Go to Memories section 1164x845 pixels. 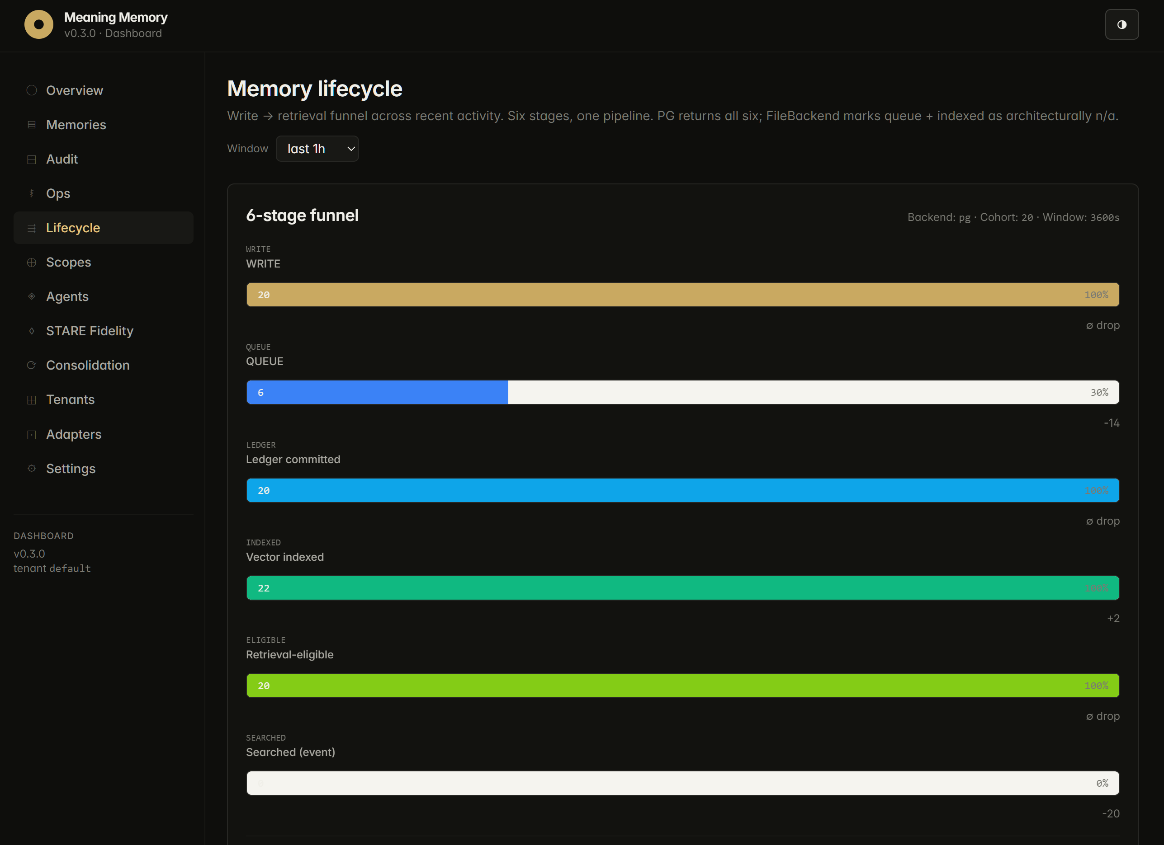click(x=103, y=125)
